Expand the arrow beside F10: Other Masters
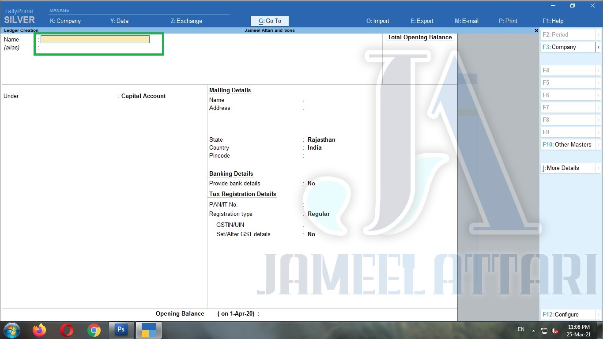The image size is (603, 339). click(x=599, y=144)
